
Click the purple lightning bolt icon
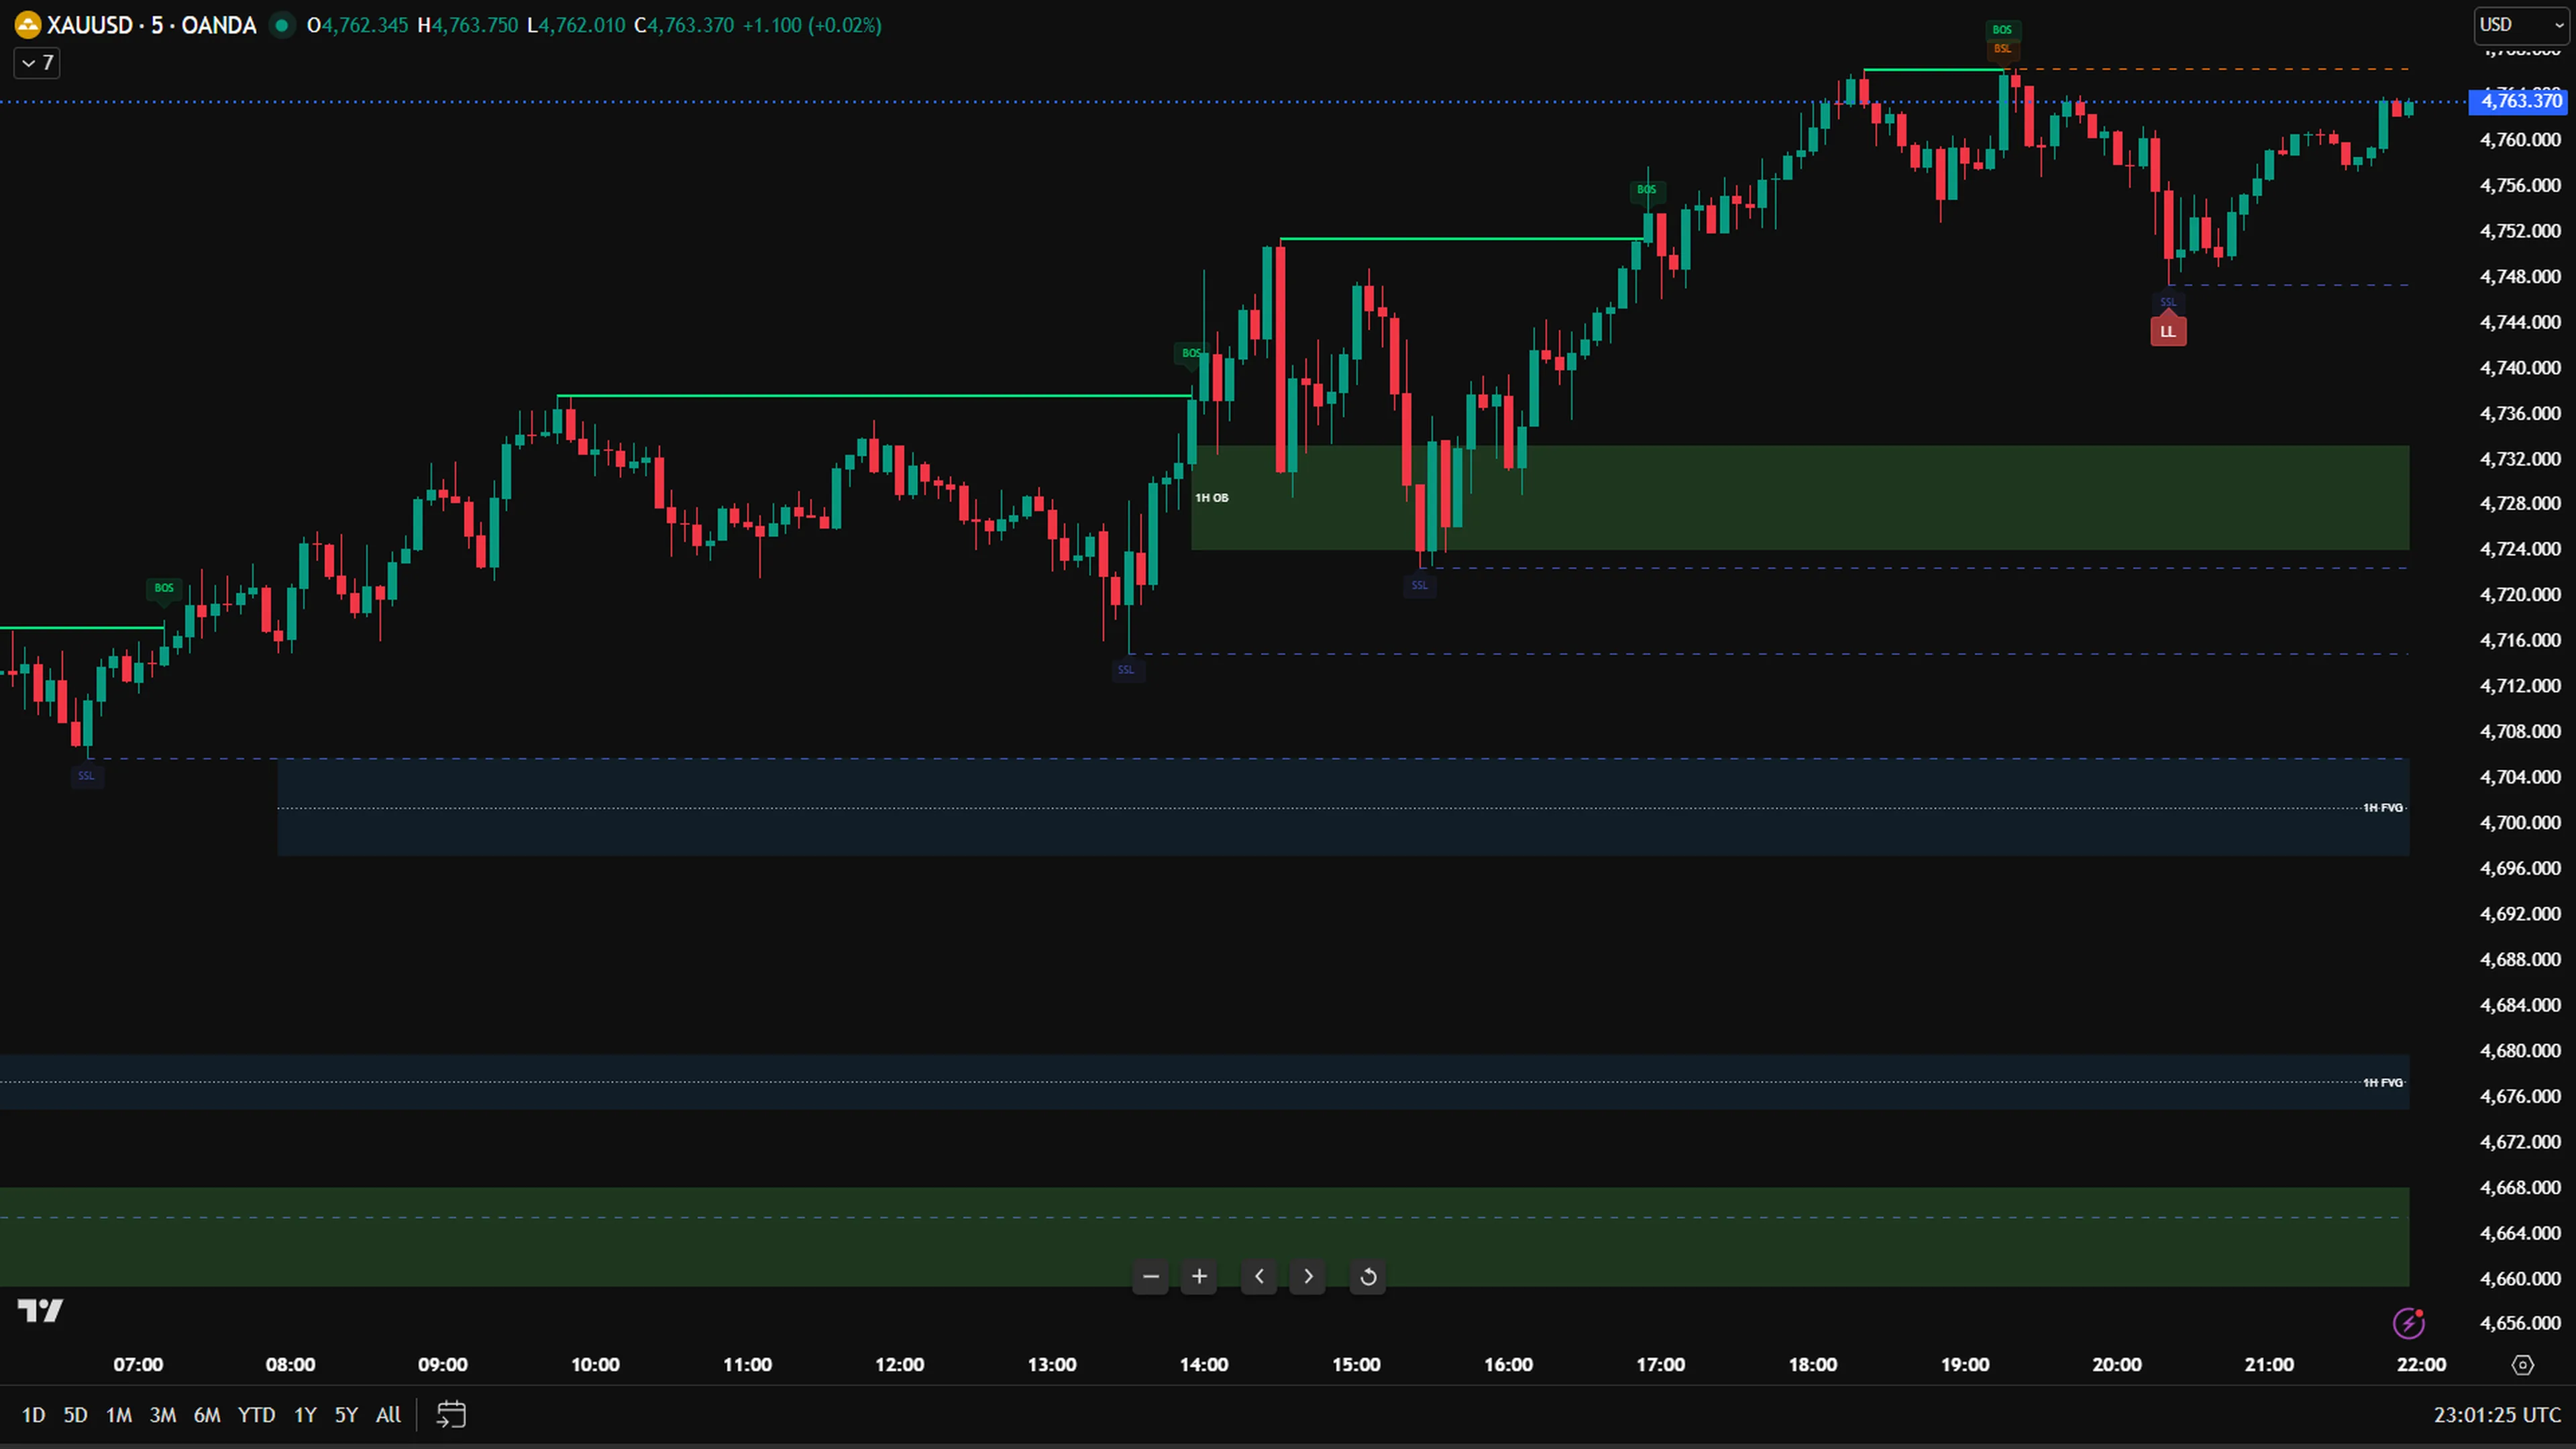tap(2409, 1323)
